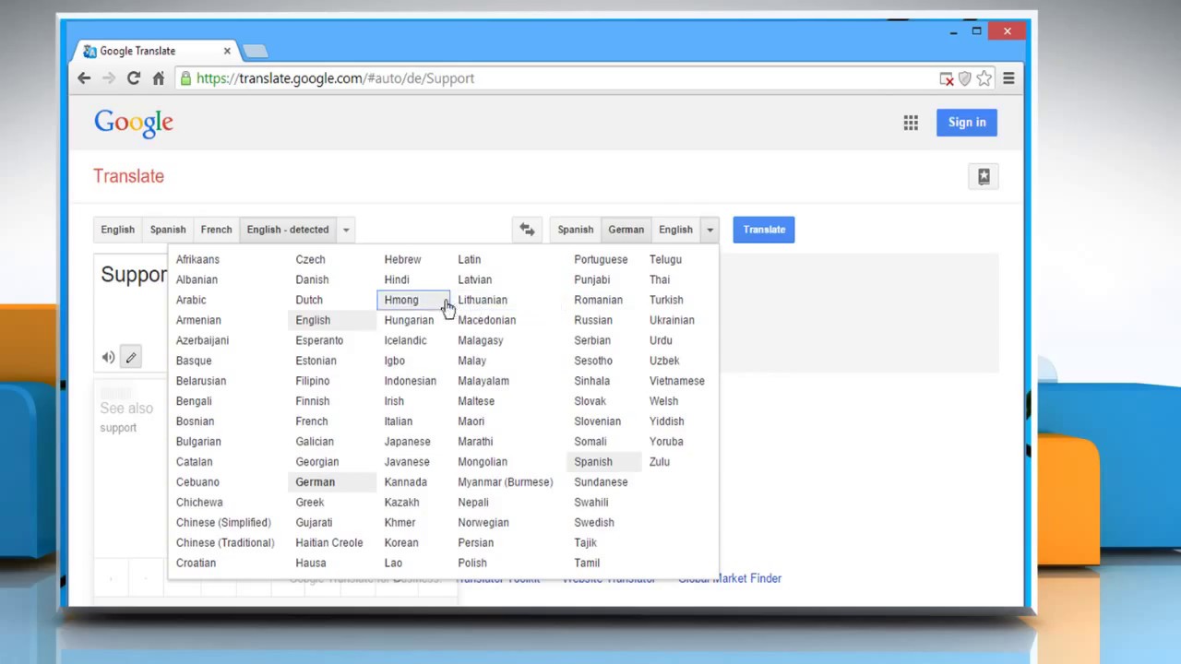1181x664 pixels.
Task: Click the browser back arrow
Action: tap(84, 78)
